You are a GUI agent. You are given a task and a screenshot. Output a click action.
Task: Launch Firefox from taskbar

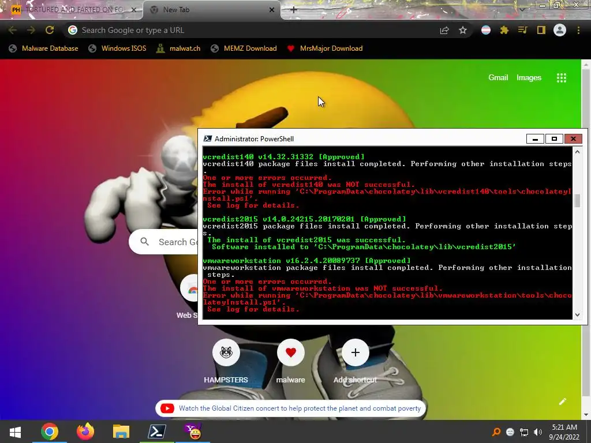85,431
